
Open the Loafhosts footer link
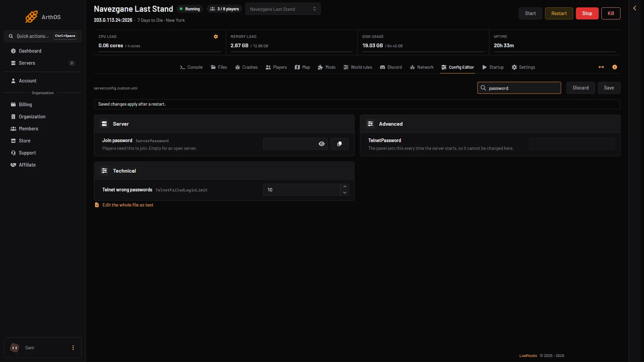pyautogui.click(x=528, y=356)
